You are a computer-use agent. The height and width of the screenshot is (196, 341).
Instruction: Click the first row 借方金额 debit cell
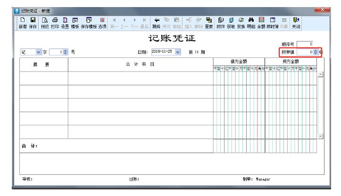(x=239, y=78)
